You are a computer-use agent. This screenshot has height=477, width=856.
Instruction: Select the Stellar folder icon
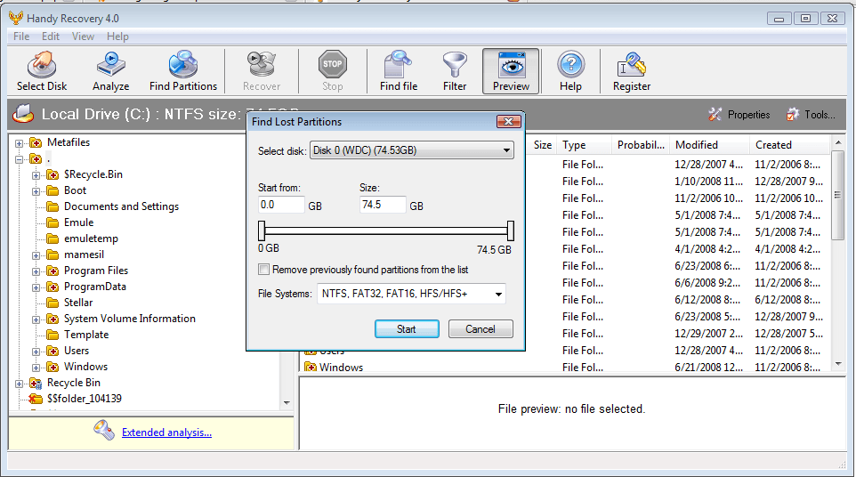tap(52, 303)
